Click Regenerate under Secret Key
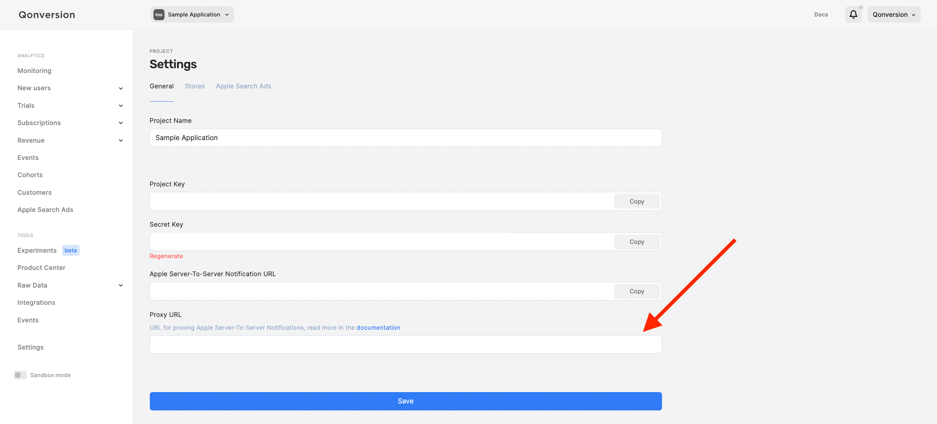 166,256
